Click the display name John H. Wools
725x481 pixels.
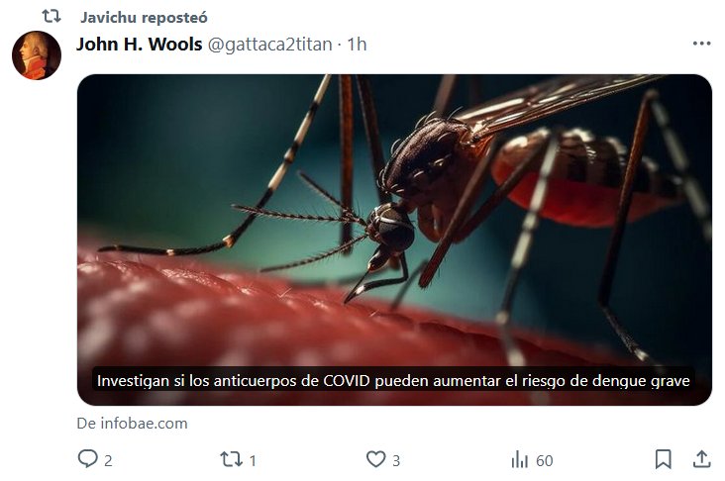coord(140,44)
